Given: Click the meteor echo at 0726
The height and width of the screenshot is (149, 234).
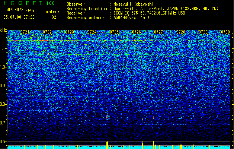Looking at the screenshot, I should tap(142, 119).
